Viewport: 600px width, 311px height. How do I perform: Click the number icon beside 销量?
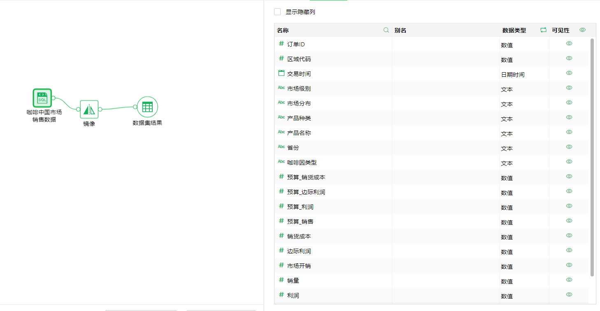pos(281,280)
